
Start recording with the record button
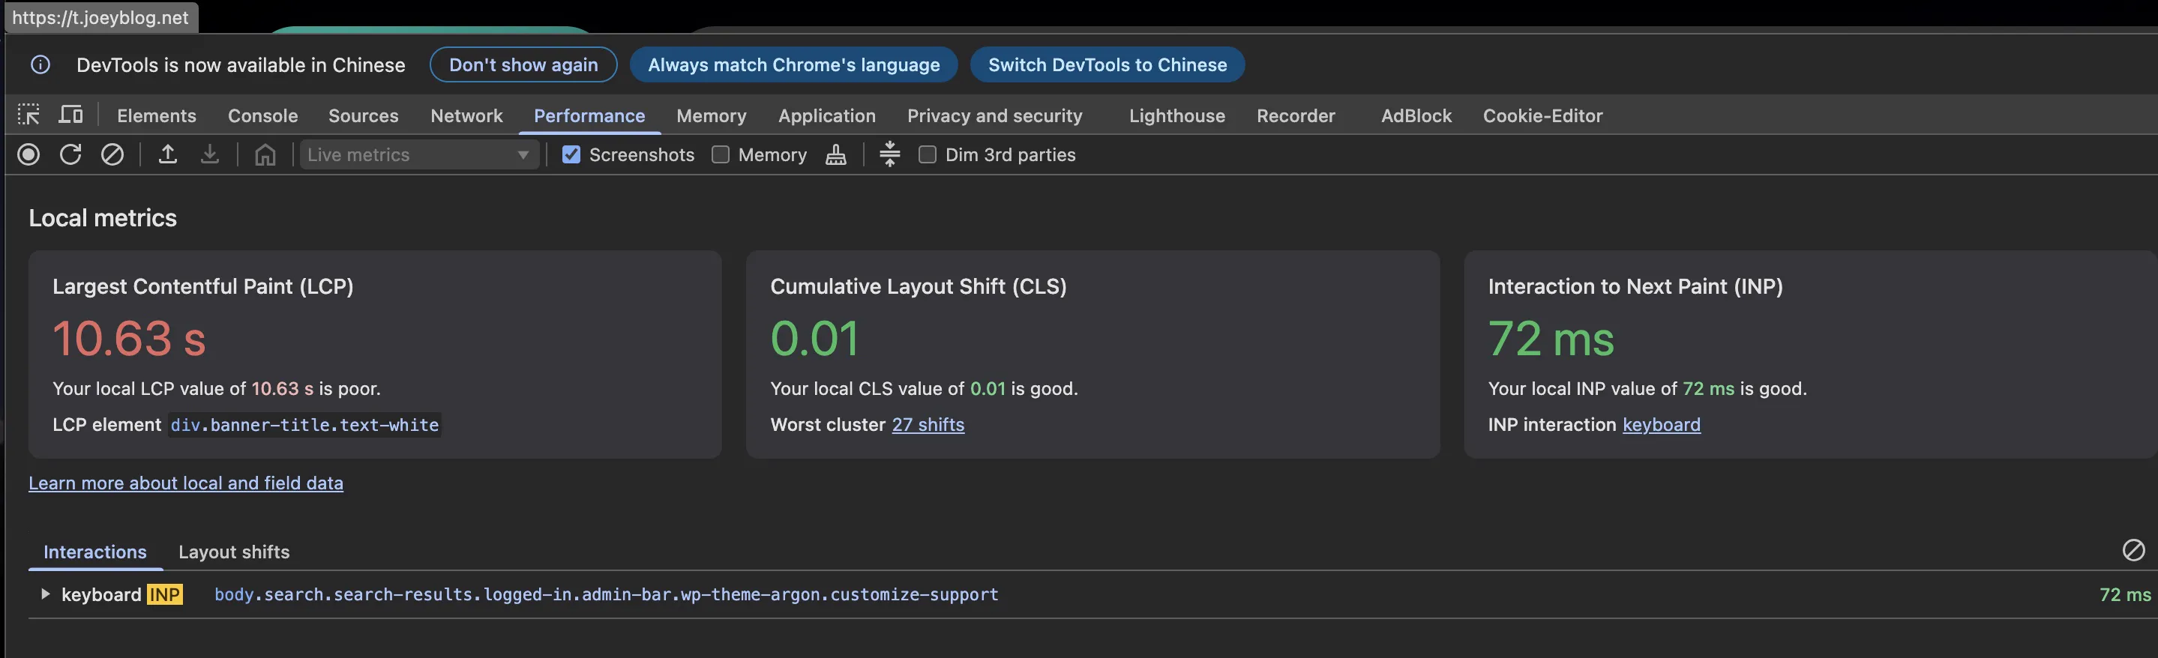28,155
